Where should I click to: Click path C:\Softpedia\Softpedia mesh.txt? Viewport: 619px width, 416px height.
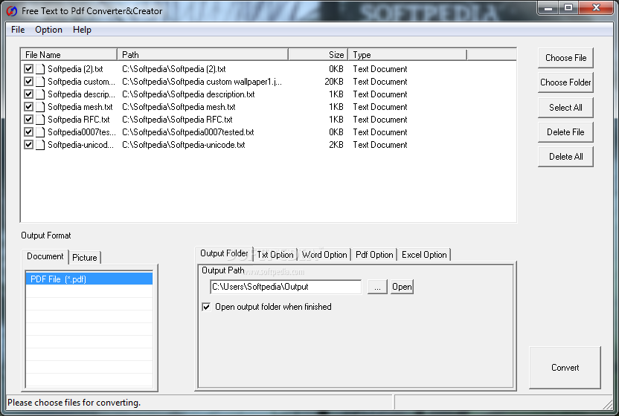179,107
